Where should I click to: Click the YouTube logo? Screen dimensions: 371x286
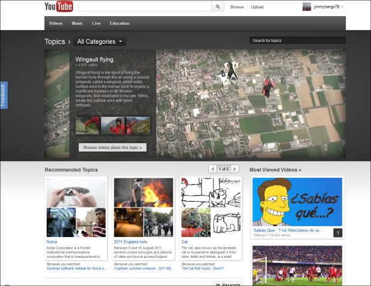click(x=59, y=7)
